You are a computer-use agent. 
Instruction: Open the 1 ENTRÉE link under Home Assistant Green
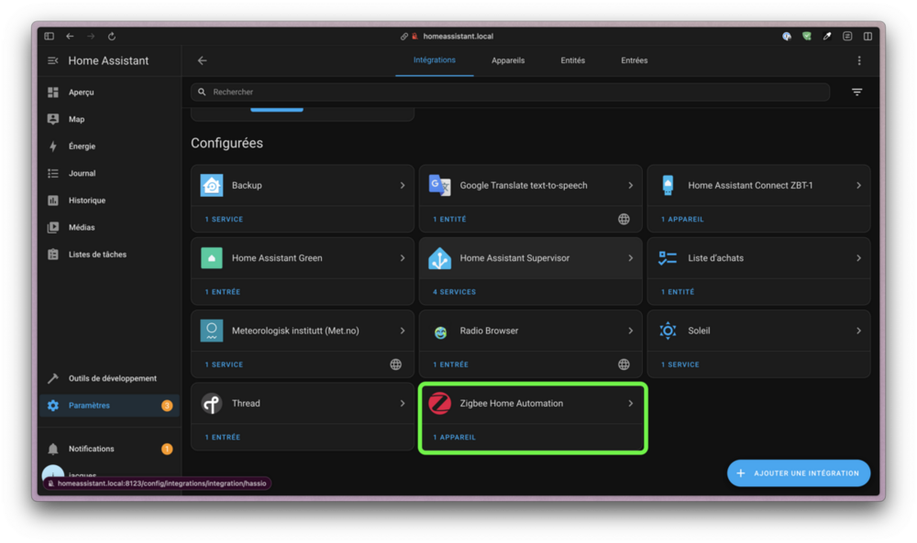223,292
